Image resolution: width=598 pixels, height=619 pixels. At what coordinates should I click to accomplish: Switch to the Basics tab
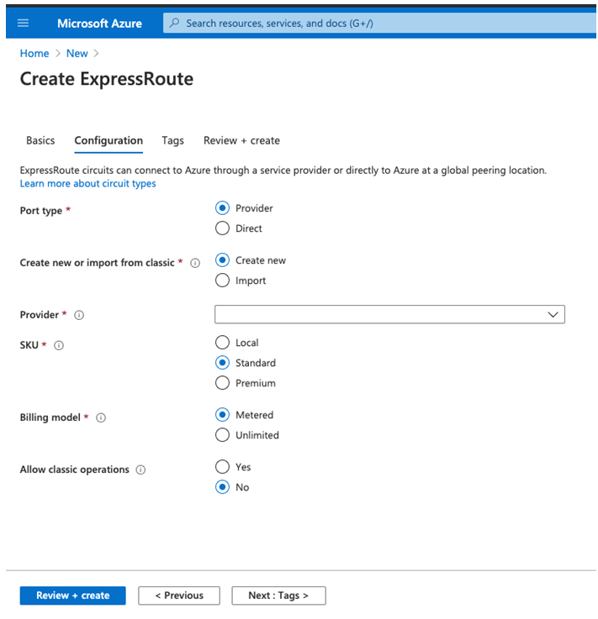click(x=40, y=140)
